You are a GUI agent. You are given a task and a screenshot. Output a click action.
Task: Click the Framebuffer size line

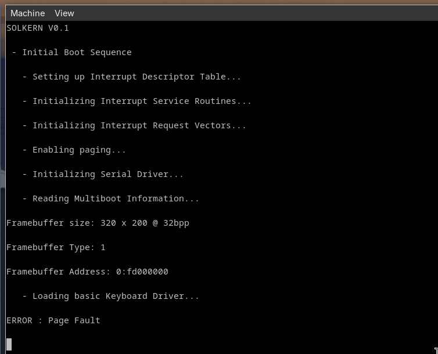tap(98, 223)
